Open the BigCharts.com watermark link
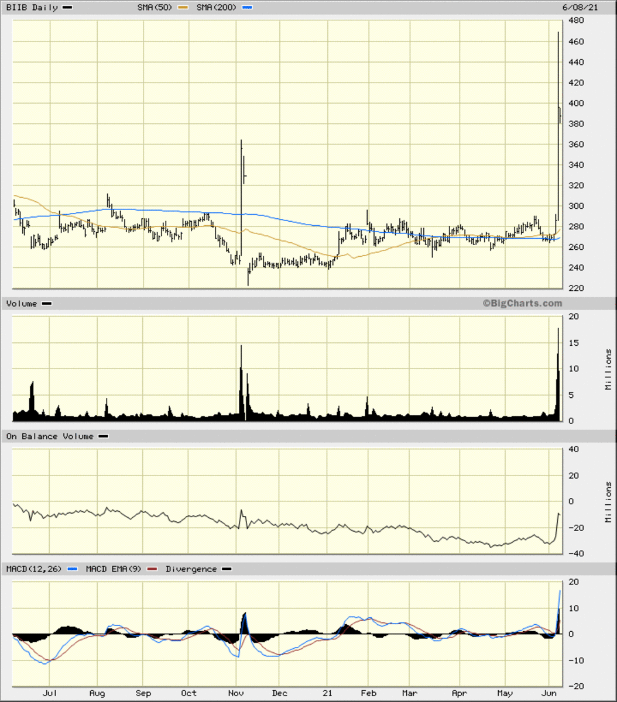The image size is (617, 702). coord(522,304)
